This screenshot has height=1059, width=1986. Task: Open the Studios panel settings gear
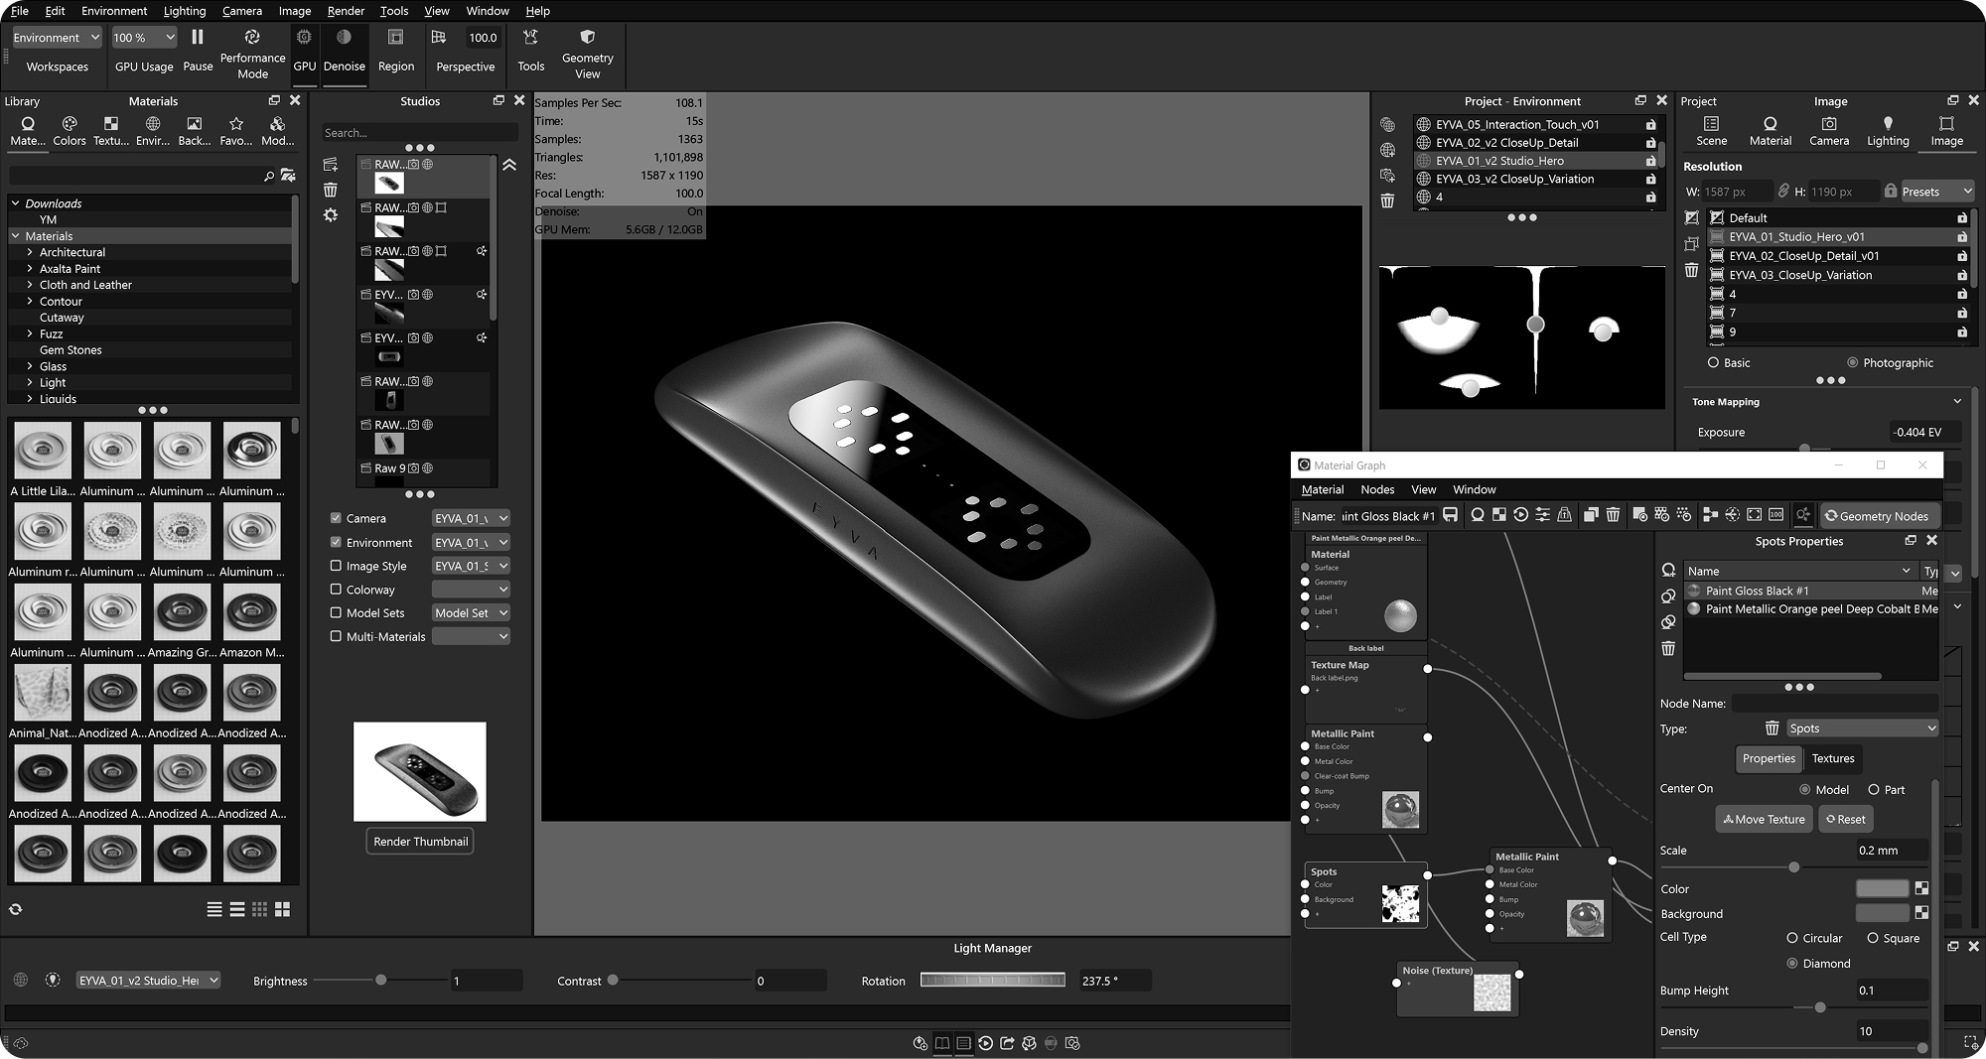331,215
